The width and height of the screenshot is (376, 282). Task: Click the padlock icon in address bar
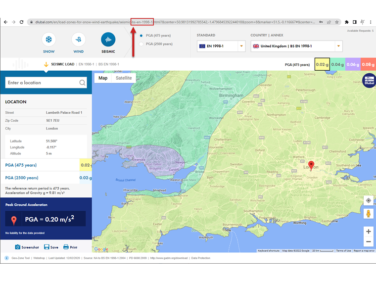pos(31,22)
